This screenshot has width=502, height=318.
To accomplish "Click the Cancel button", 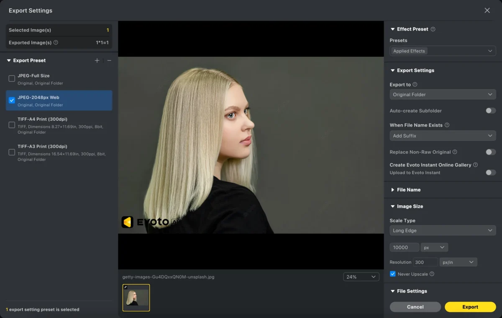I will pos(415,307).
